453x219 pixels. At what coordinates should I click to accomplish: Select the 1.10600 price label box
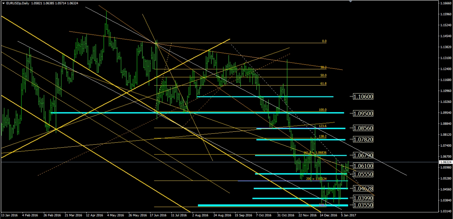pos(363,97)
